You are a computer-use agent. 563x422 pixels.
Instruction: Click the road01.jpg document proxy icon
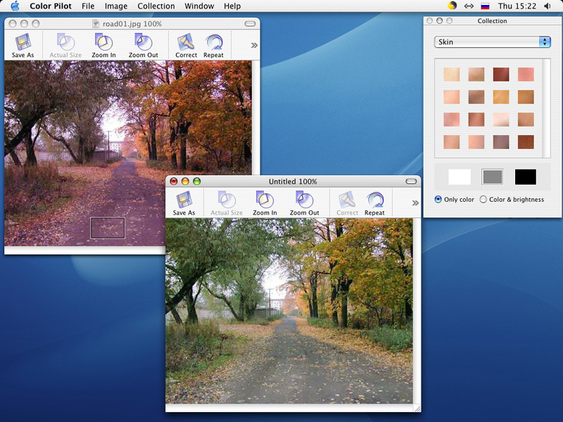pos(96,24)
